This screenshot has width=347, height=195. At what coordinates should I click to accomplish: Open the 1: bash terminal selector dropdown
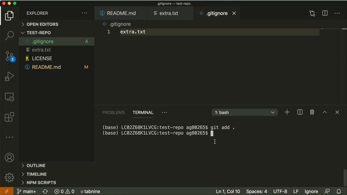coord(245,113)
